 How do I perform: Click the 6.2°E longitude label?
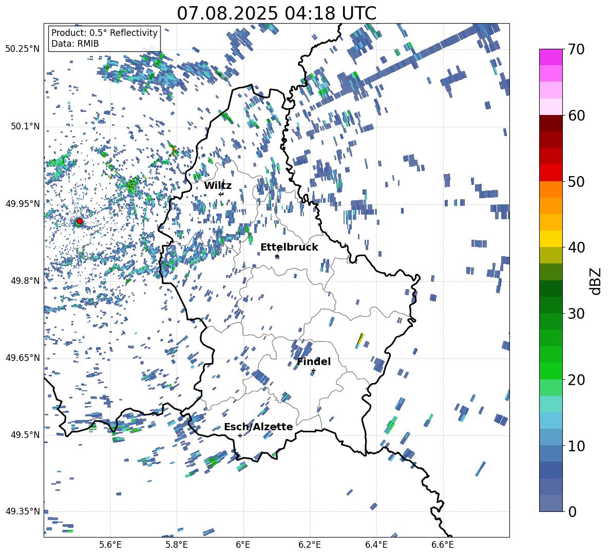click(310, 545)
